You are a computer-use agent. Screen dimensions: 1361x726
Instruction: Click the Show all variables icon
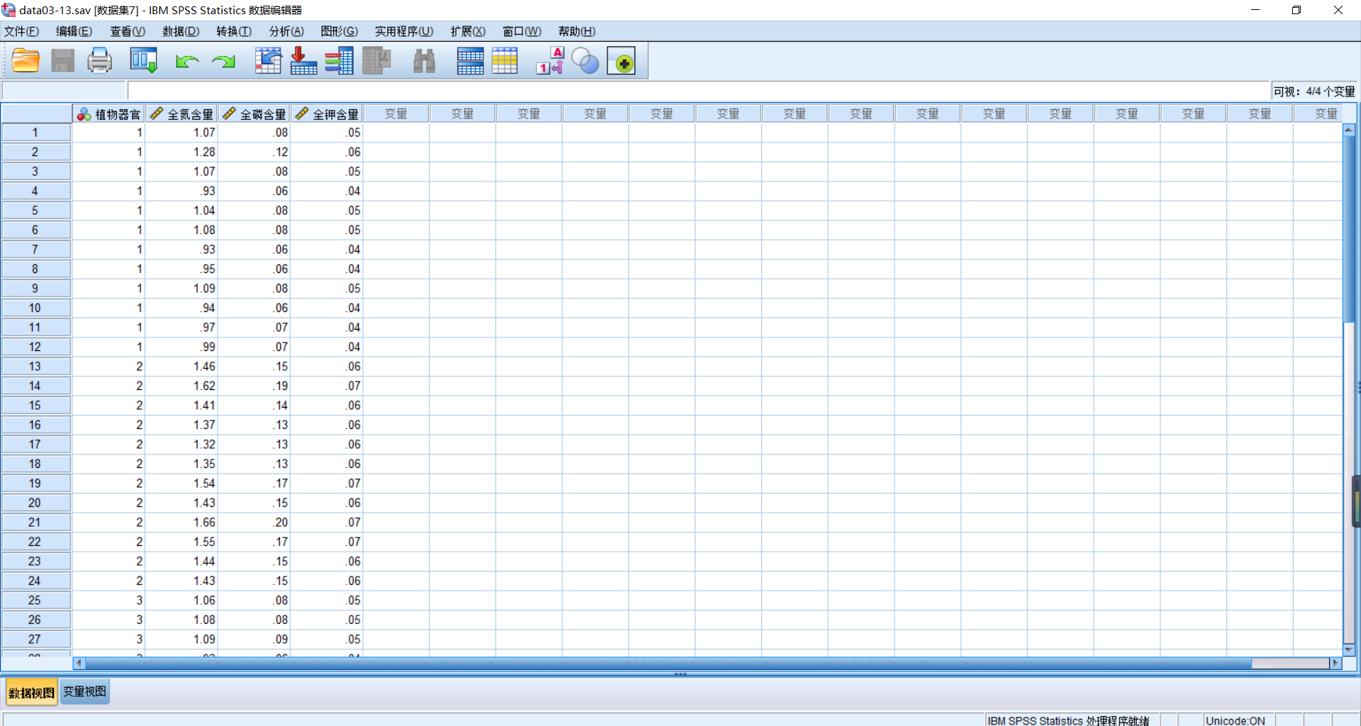(x=622, y=62)
